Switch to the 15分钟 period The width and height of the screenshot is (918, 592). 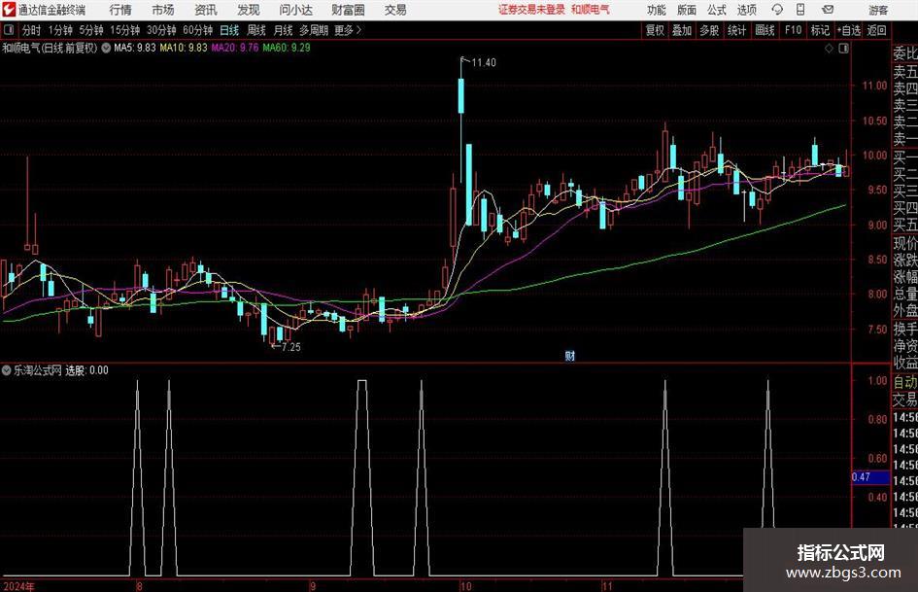pyautogui.click(x=125, y=30)
